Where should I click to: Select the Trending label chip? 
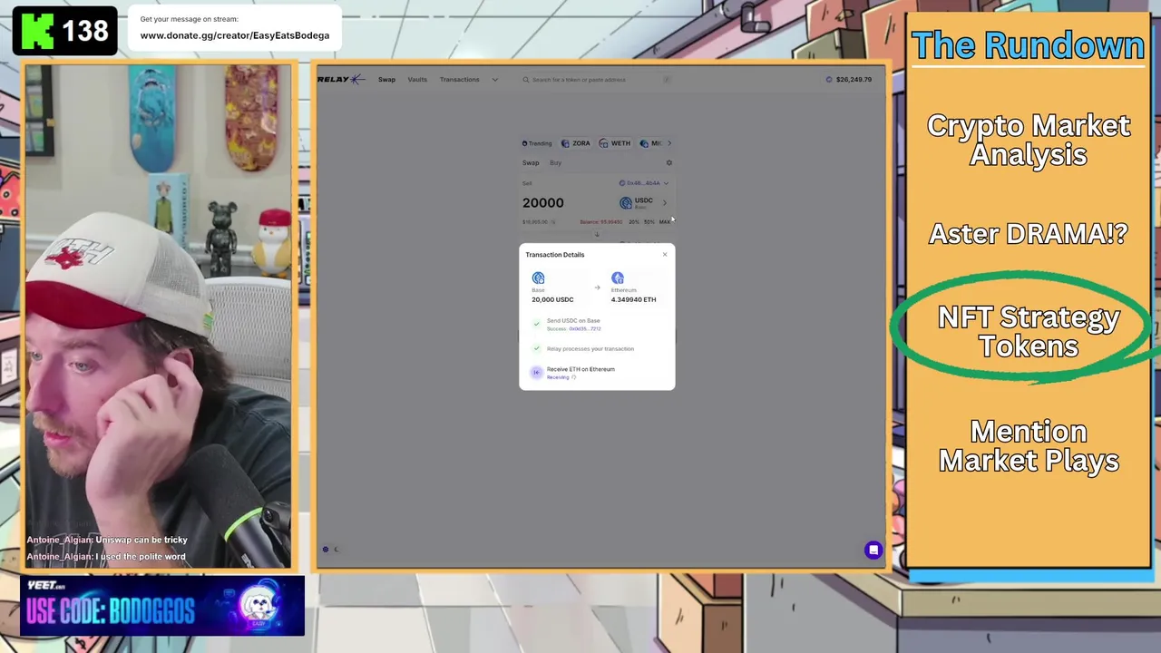[x=537, y=143]
